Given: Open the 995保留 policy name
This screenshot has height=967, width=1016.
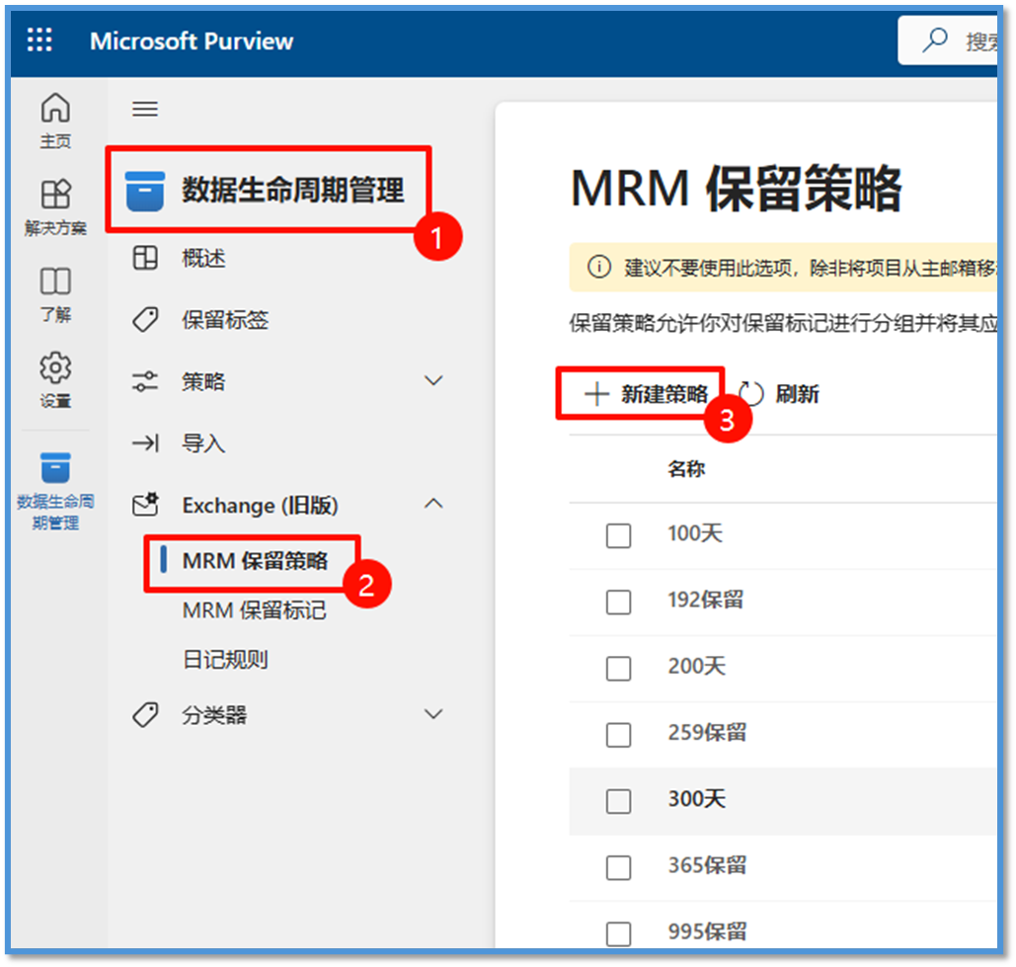Looking at the screenshot, I should point(707,932).
